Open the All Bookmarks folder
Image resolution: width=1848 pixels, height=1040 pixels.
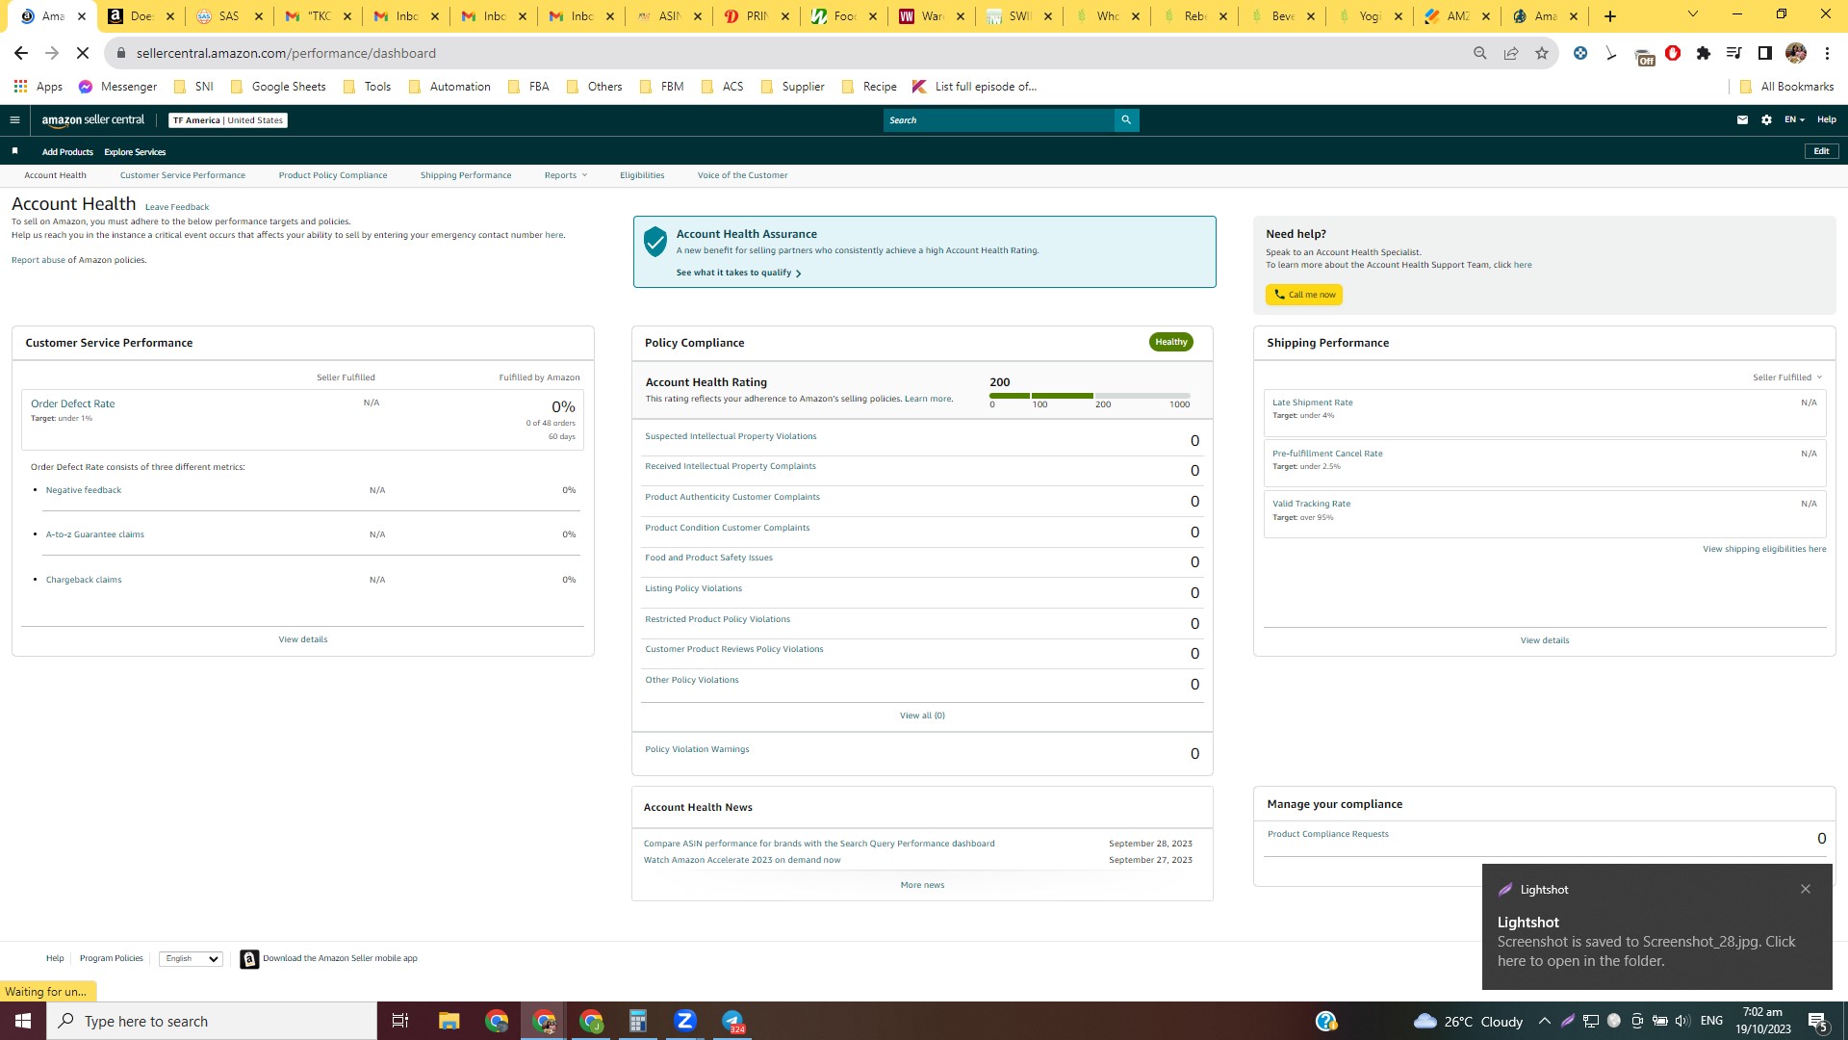click(x=1786, y=87)
